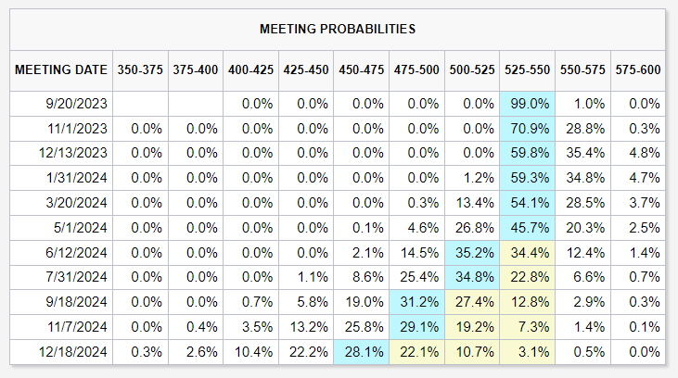
Task: Click the 54.1% cell for 3/20/2024
Action: [x=527, y=203]
